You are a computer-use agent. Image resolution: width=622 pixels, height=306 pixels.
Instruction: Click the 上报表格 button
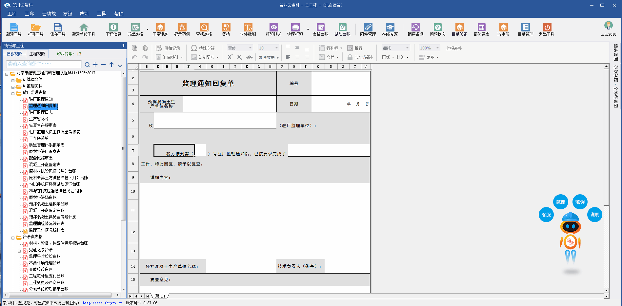click(x=454, y=48)
